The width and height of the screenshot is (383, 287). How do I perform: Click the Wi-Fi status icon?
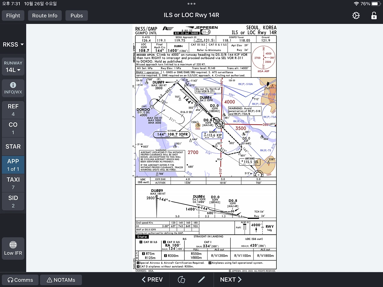(x=356, y=4)
